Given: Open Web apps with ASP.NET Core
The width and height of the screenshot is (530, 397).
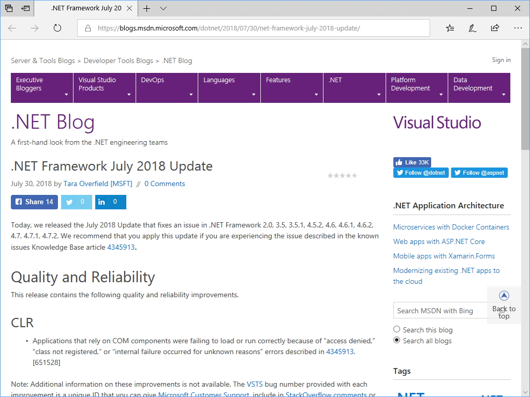Looking at the screenshot, I should click(x=439, y=241).
